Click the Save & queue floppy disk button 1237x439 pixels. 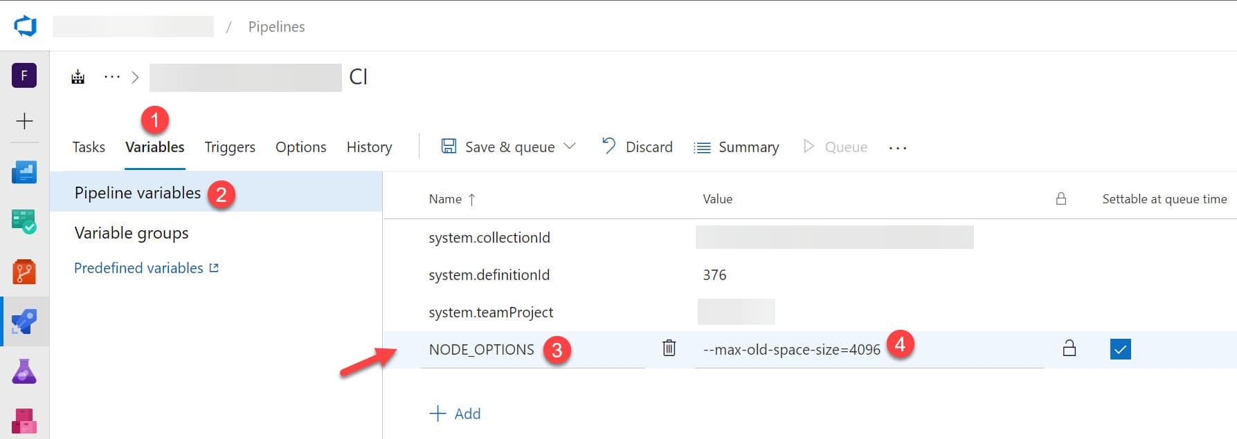point(498,147)
